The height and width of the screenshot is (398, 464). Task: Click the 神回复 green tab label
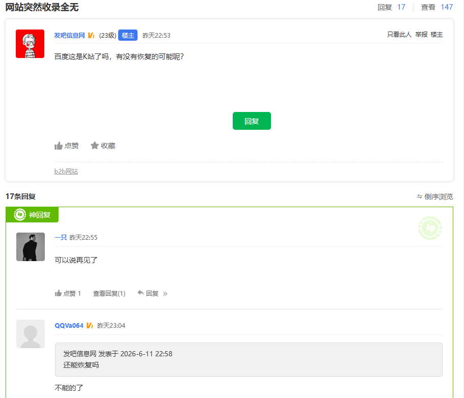point(32,215)
